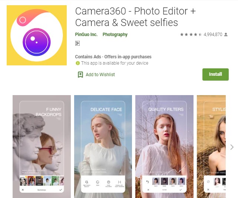Click the 4,994,870 ratings count
This screenshot has height=198, width=238.
pyautogui.click(x=213, y=35)
